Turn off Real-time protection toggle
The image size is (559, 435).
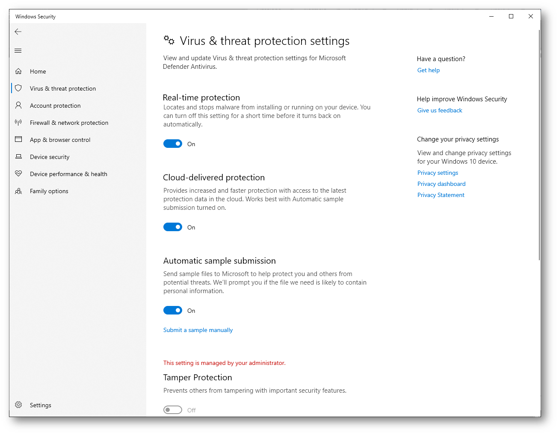click(x=173, y=144)
